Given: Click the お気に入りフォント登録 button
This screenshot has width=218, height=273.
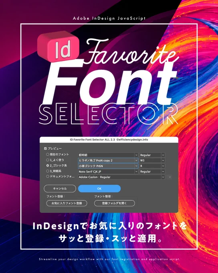Looking at the screenshot, I should [67, 203].
